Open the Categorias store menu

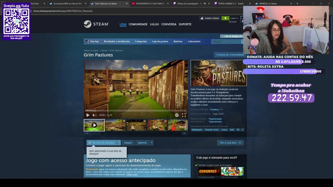[x=141, y=41]
